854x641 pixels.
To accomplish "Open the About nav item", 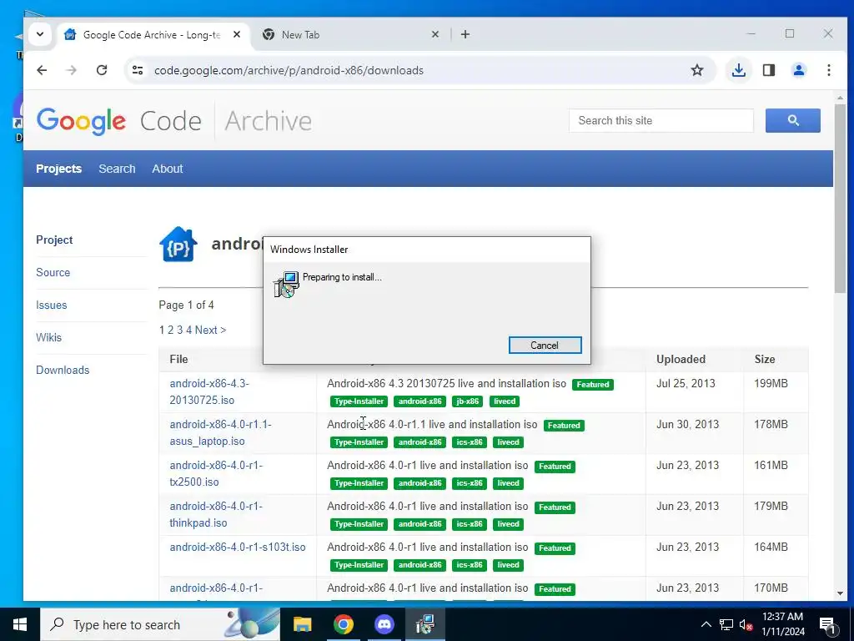I will pos(167,169).
